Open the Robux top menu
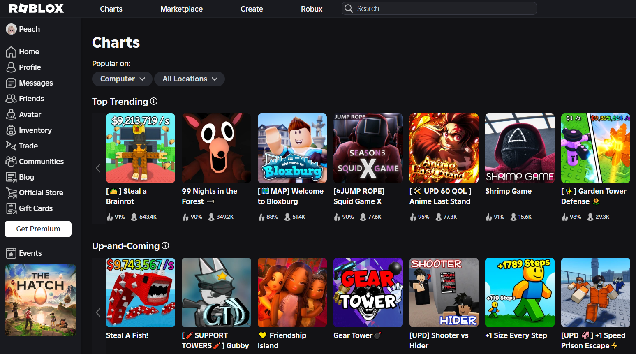Viewport: 636px width, 354px height. (312, 9)
